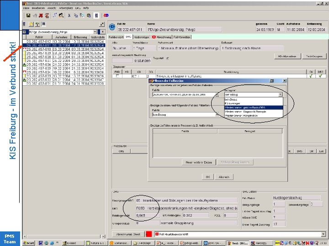Click the red status square beside Abrechnungs-Check

(149, 234)
